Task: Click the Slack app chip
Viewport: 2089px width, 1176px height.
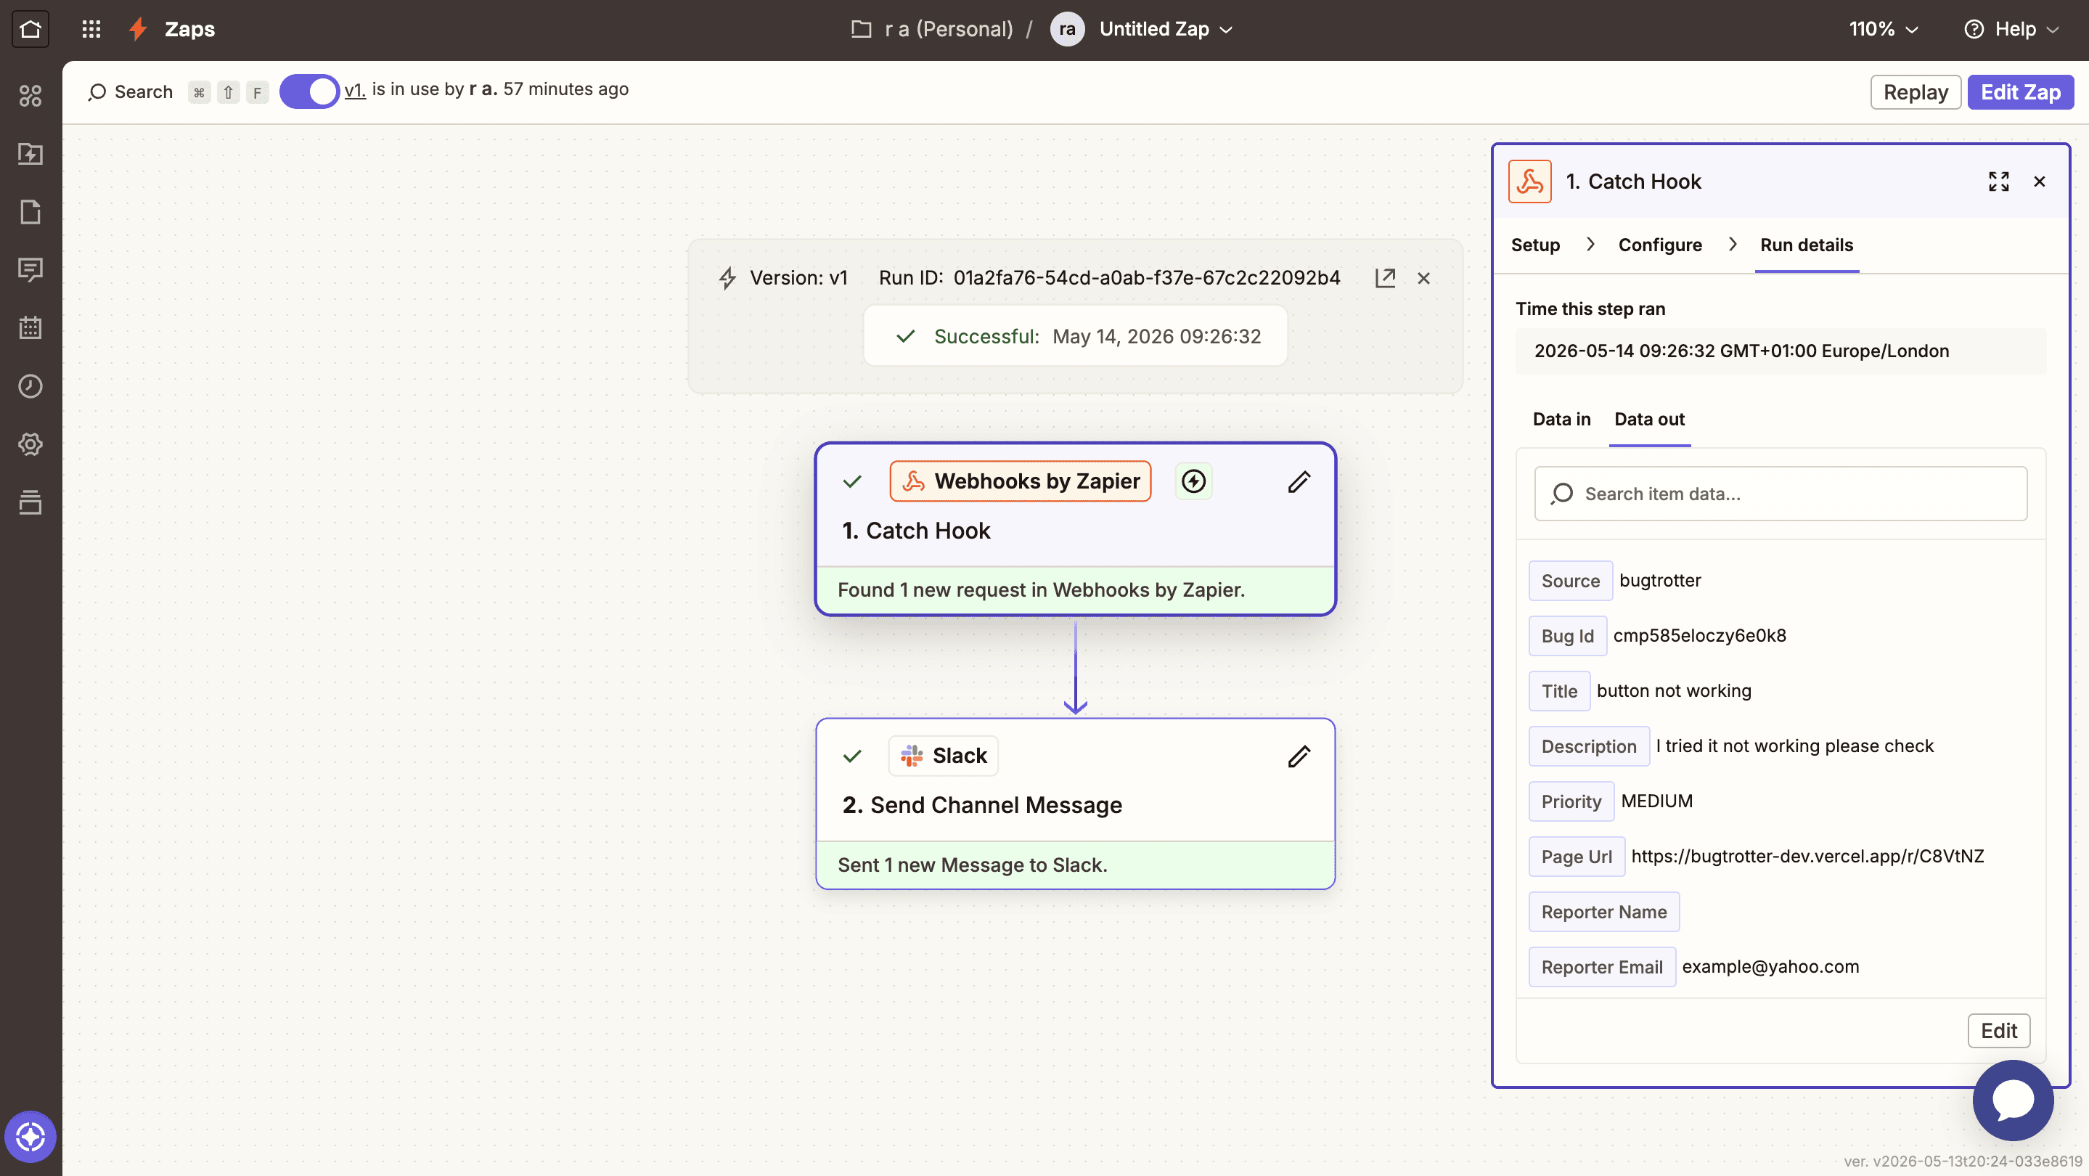Action: 943,756
